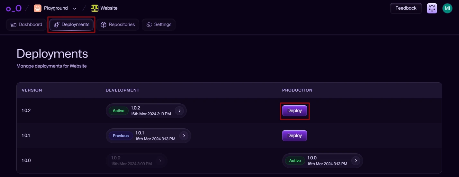Switch to the Repositories tab
This screenshot has width=459, height=177.
(x=118, y=25)
